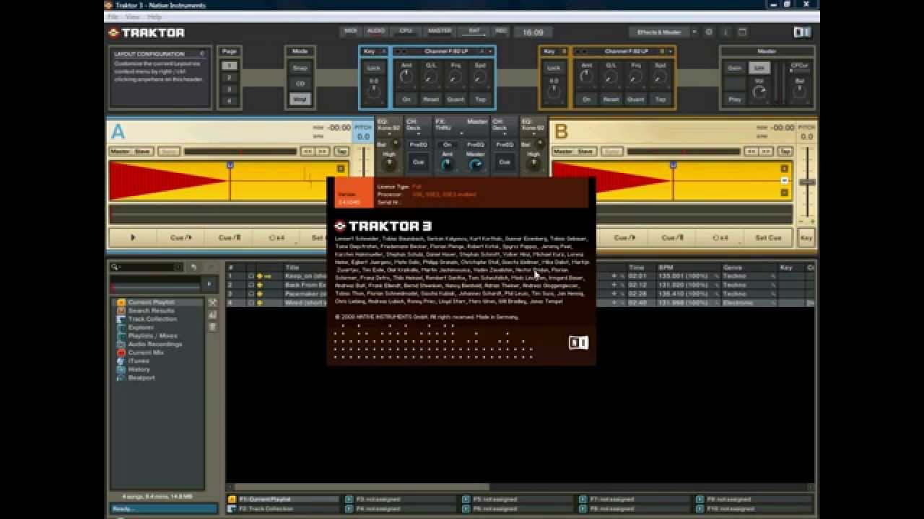Viewport: 924px width, 519px height.
Task: Select Track Collection in browser tree
Action: [x=152, y=319]
